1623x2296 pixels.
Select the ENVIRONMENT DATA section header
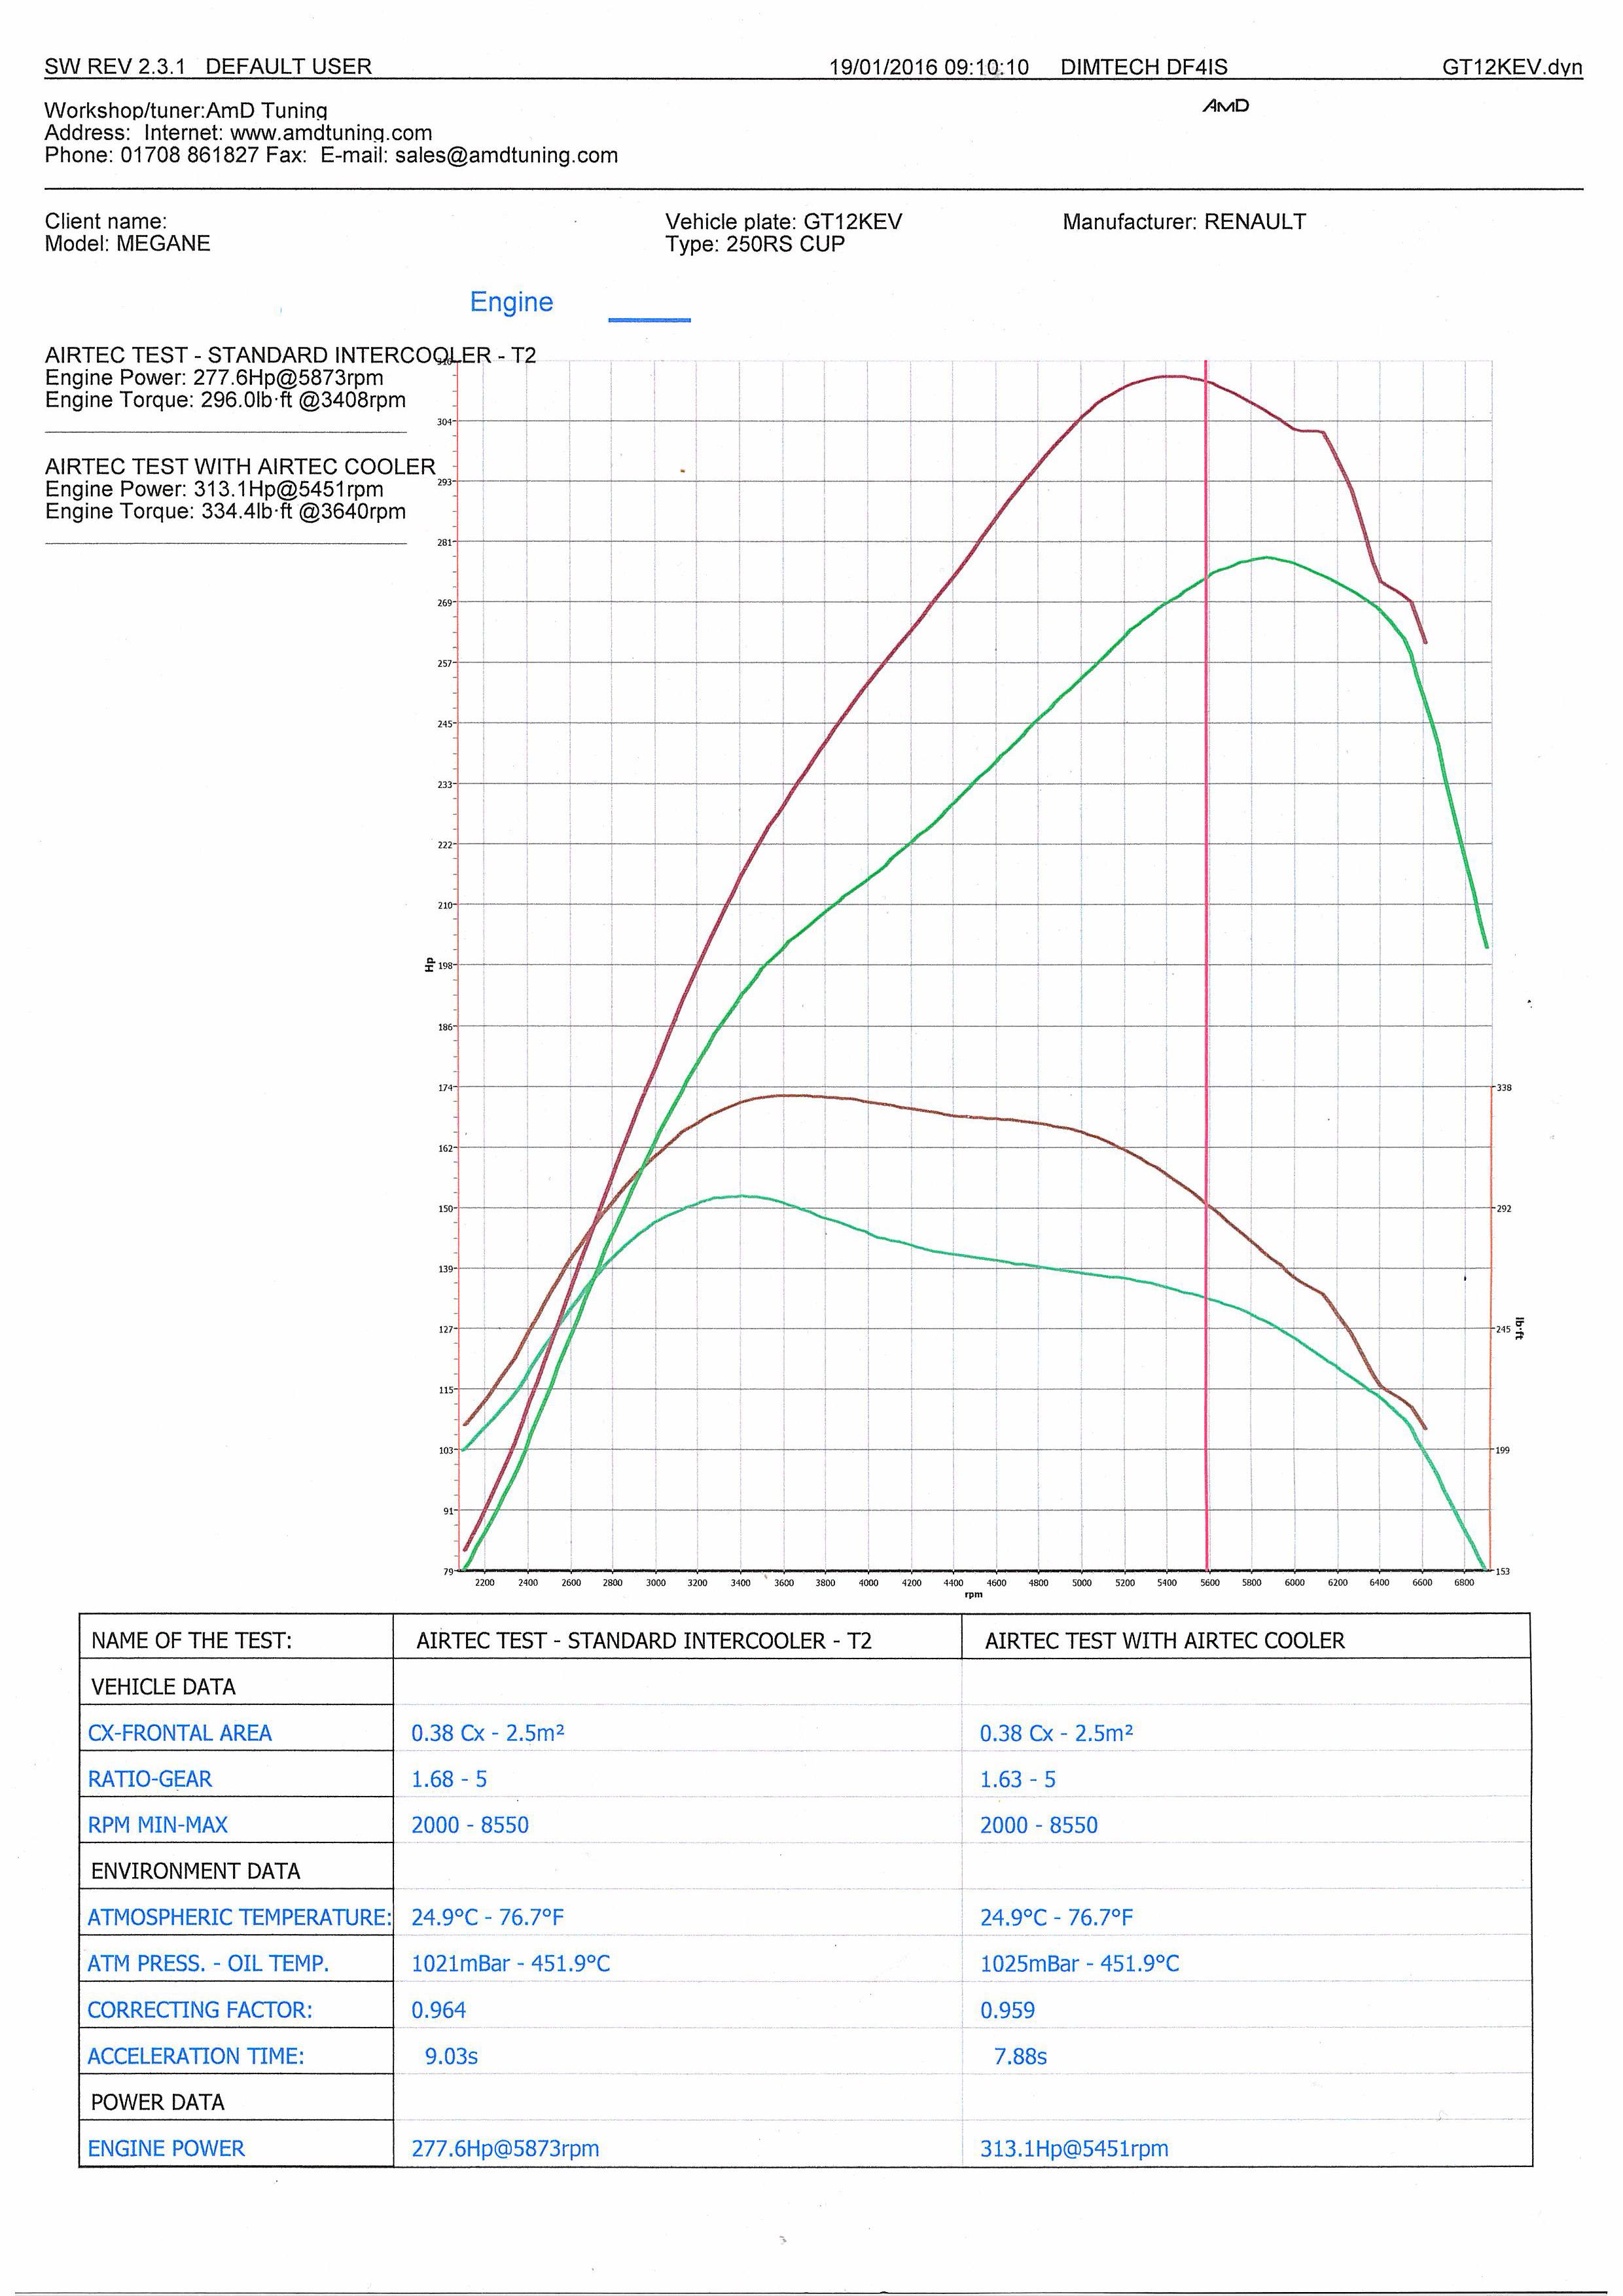(195, 1871)
